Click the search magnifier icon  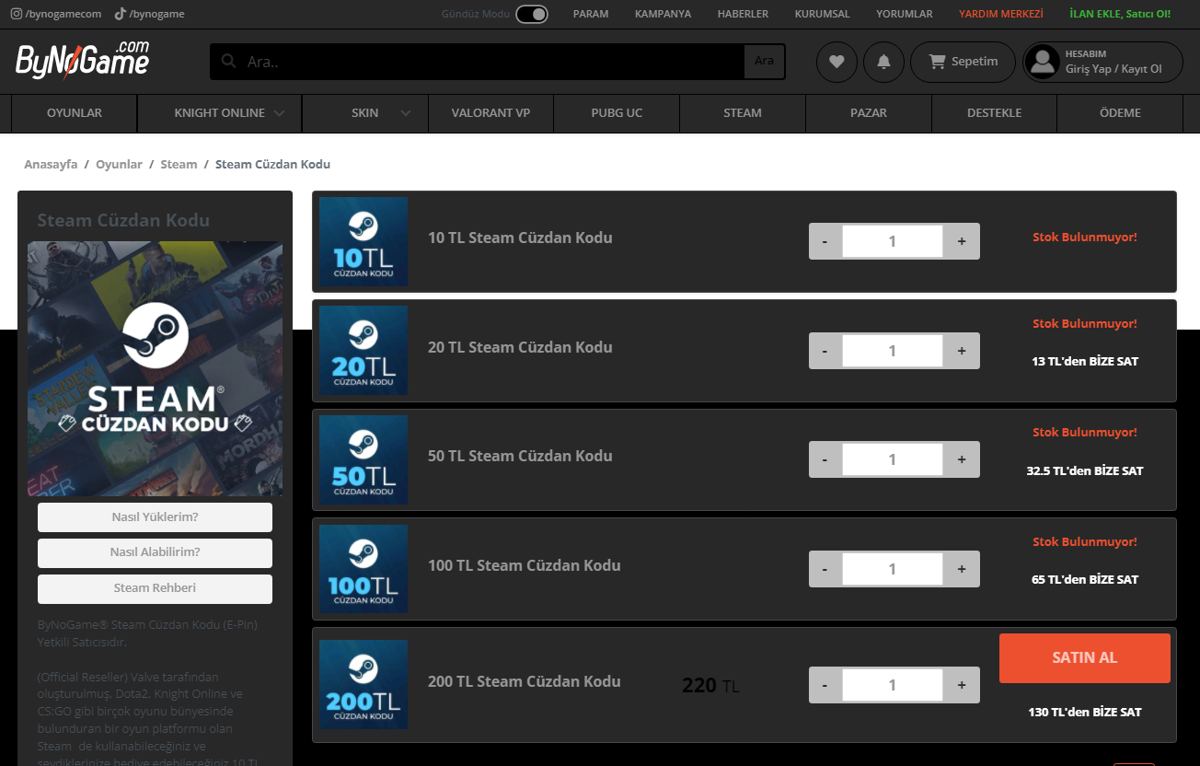tap(229, 62)
